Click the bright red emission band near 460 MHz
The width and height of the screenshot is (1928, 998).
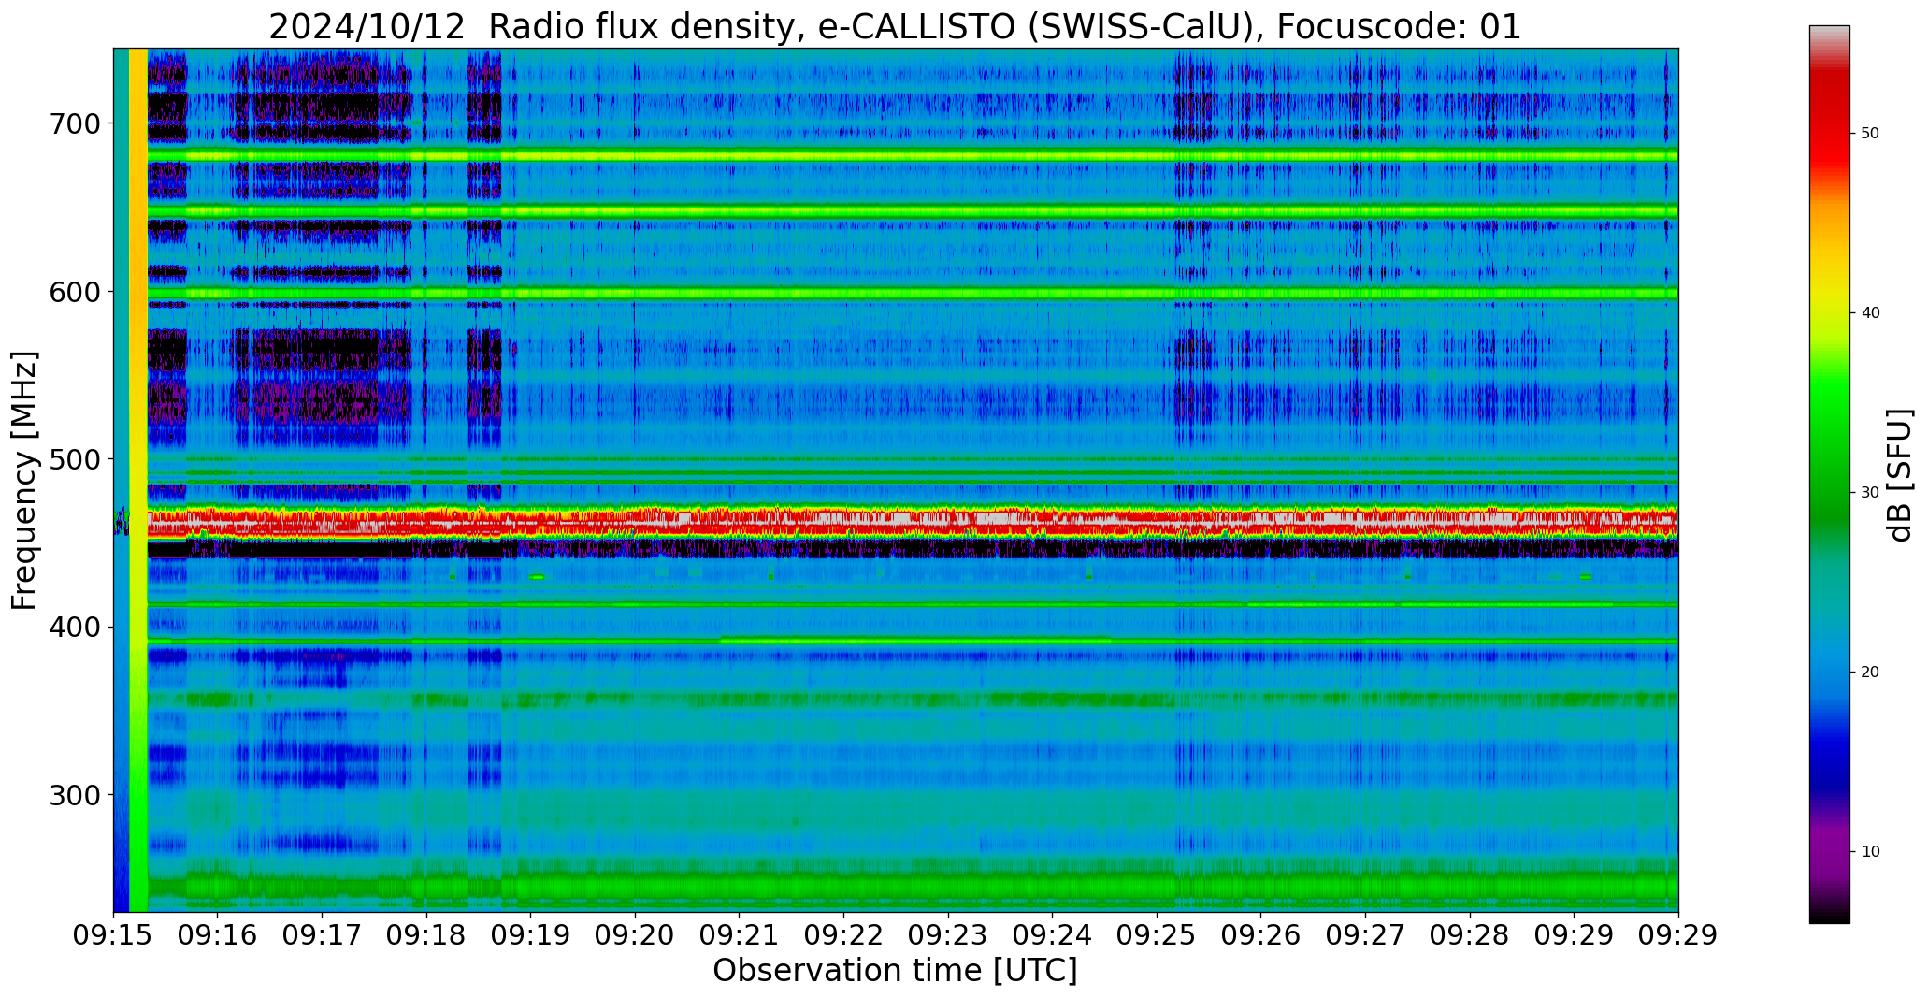click(912, 522)
